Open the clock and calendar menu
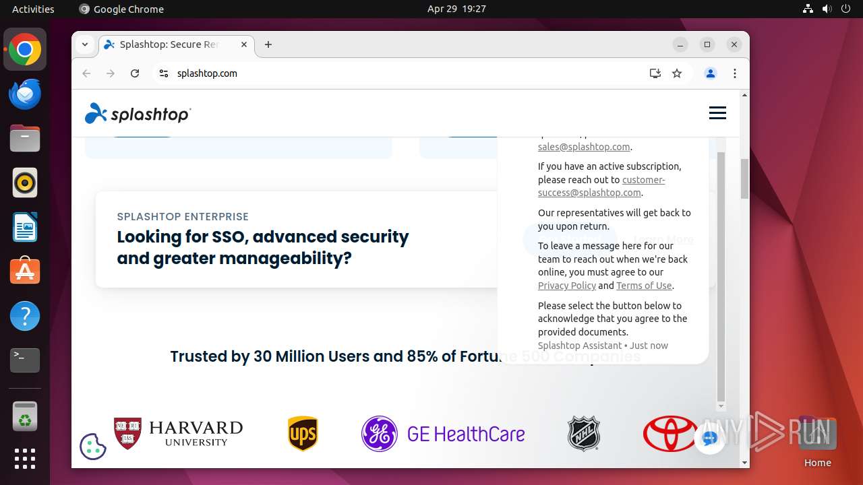Screen dimensions: 863x485 tap(456, 9)
